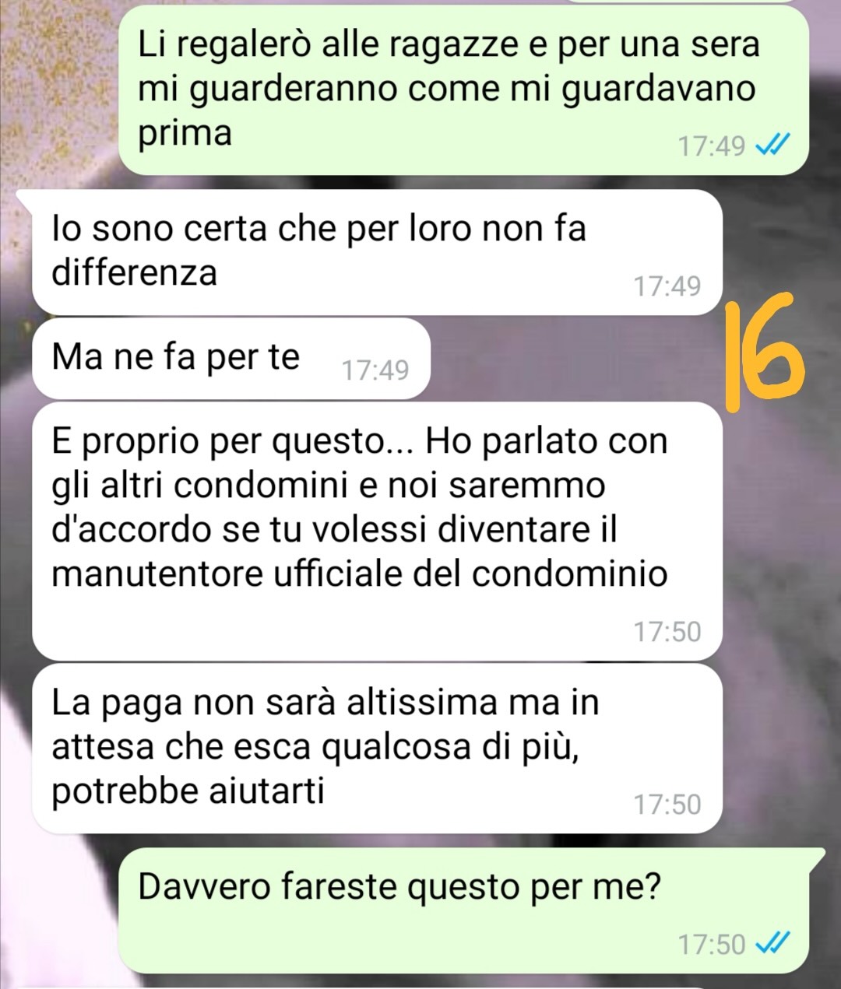Click the 17:49 timestamp on 'Ma ne fa per te'
This screenshot has width=841, height=989.
(375, 370)
